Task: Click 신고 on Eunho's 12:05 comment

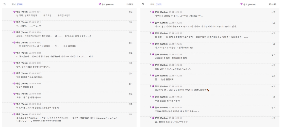Action: (273, 55)
